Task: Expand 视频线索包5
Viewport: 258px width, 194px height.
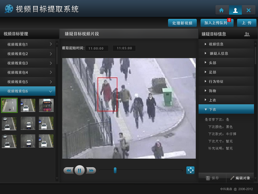Action: click(x=28, y=82)
